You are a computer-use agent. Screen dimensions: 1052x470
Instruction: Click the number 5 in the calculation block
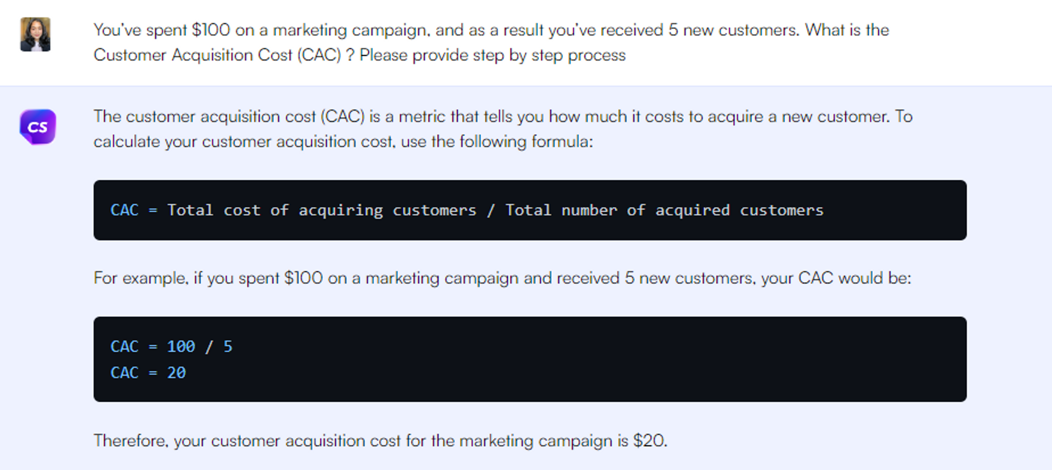click(228, 346)
